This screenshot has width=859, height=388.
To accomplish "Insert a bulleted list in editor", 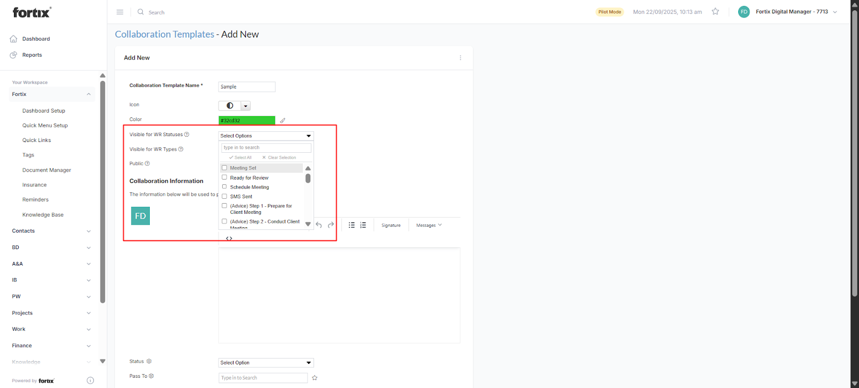I will pos(352,225).
